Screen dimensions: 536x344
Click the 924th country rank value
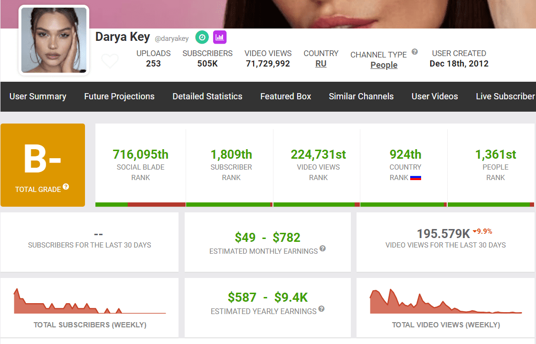tap(405, 154)
